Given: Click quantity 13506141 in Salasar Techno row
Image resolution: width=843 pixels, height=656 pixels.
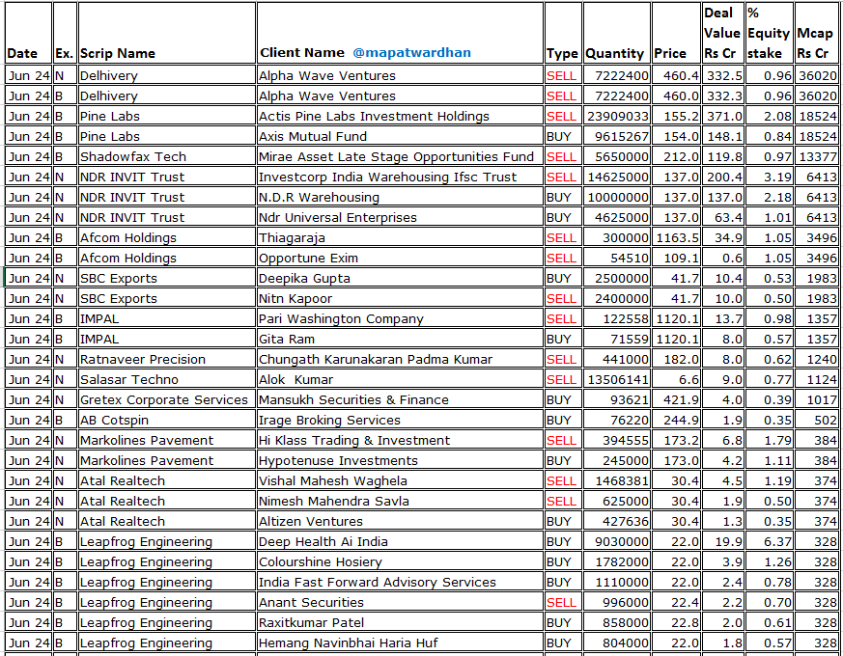Looking at the screenshot, I should click(x=617, y=379).
